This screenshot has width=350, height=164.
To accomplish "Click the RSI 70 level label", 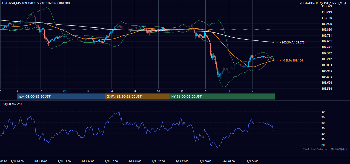I will [x=323, y=117].
